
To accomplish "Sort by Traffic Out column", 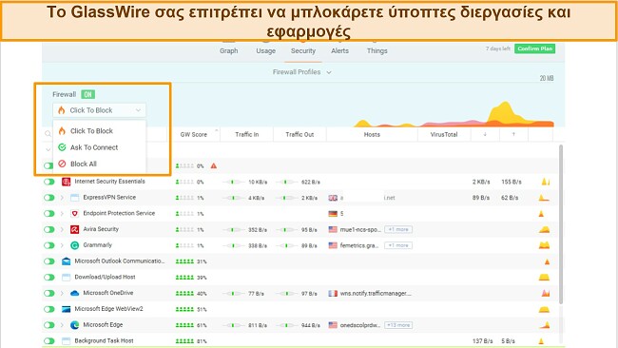I will click(299, 134).
